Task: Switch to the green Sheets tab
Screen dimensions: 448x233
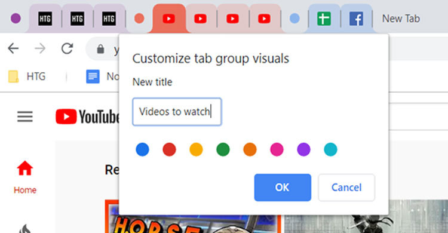Action: pyautogui.click(x=324, y=19)
